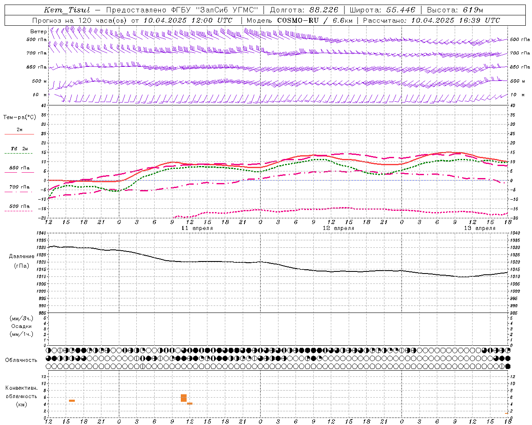532x425 pixels.
Task: Click the 'Td 2м' legend label
Action: (19, 149)
